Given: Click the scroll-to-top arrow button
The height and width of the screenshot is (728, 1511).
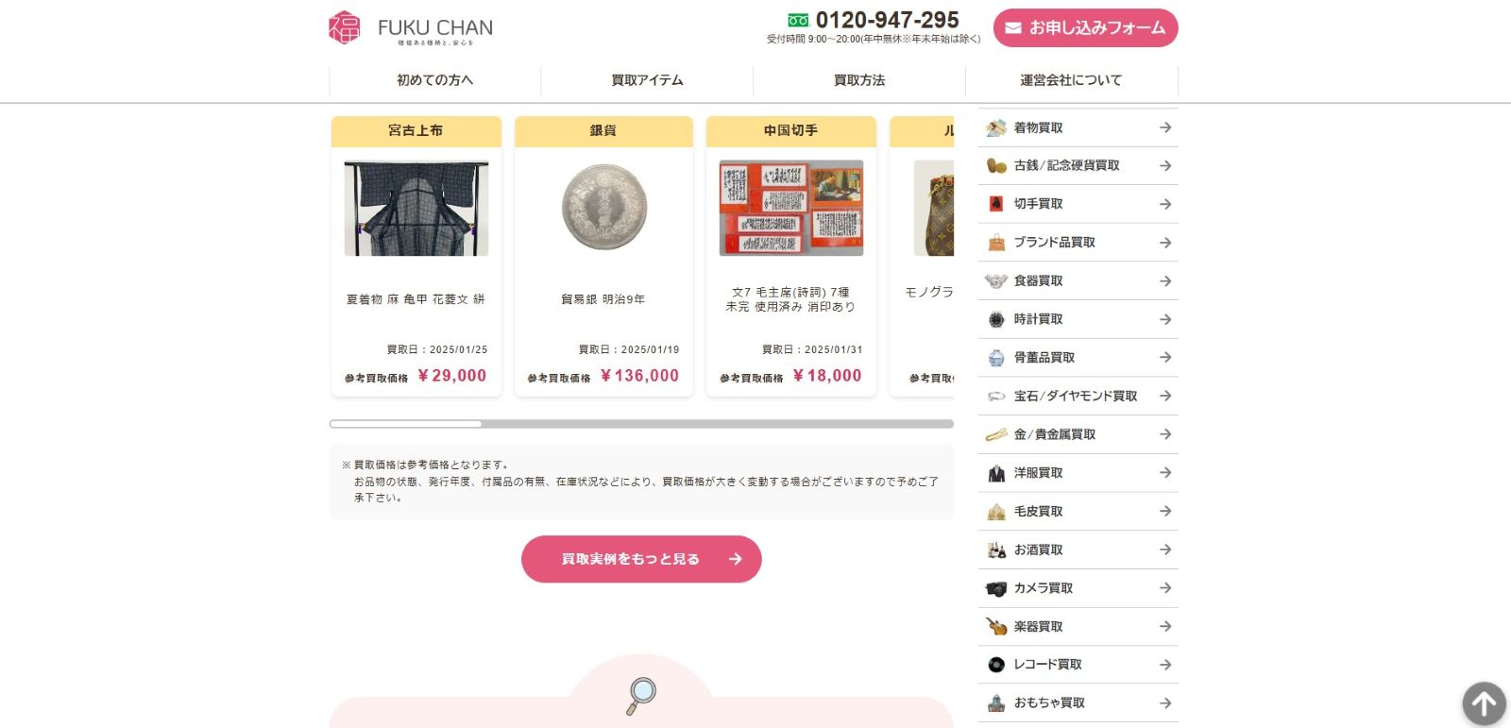Looking at the screenshot, I should pos(1484,703).
